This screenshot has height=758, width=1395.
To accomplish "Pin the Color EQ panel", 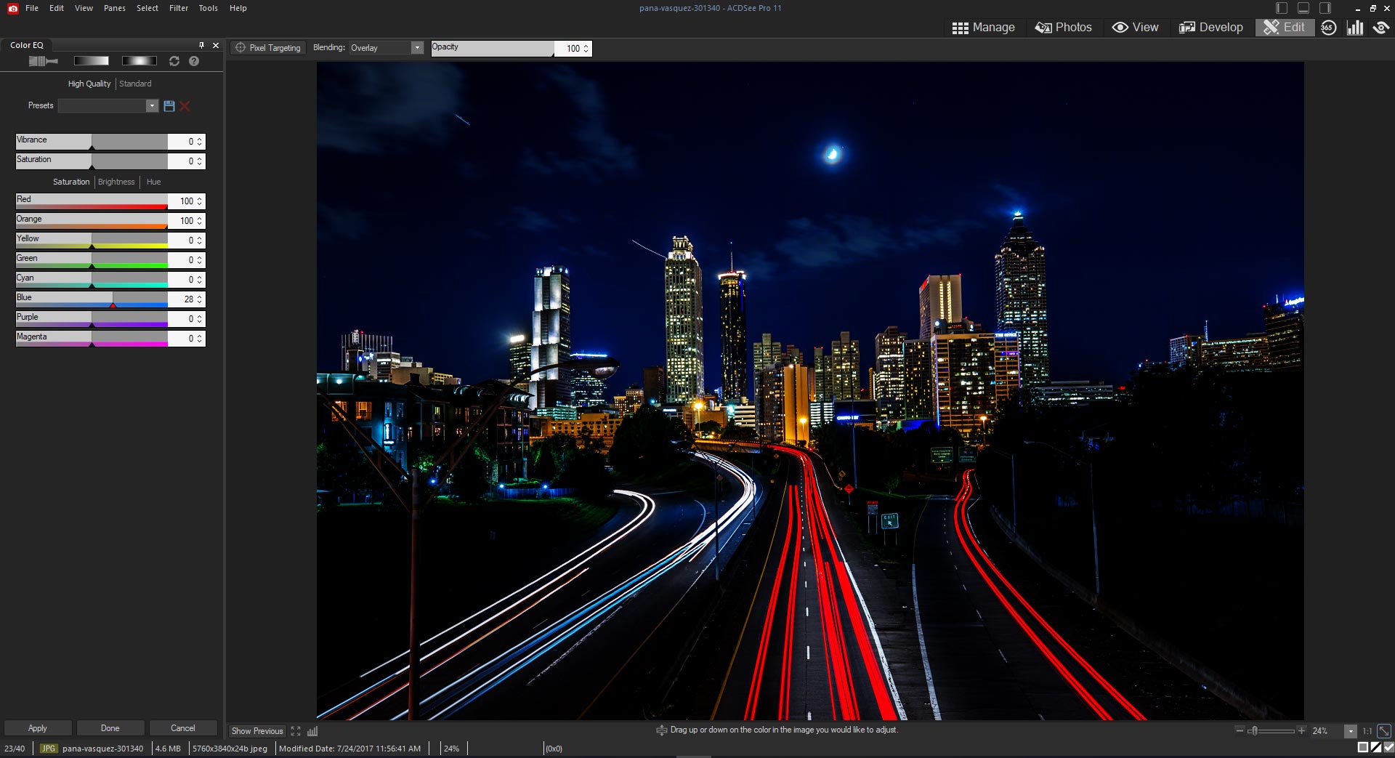I will click(201, 45).
